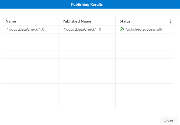Image resolution: width=180 pixels, height=125 pixels.
Task: Select the Status column header label
Action: coord(125,21)
